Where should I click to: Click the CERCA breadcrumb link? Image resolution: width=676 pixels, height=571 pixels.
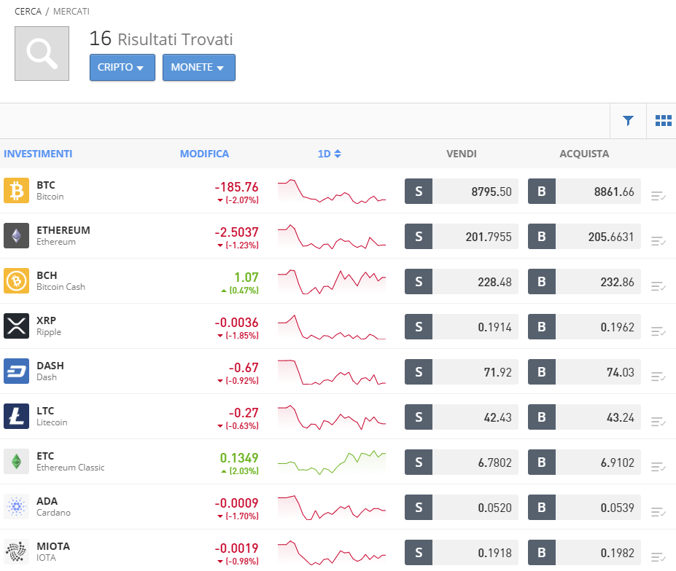coord(28,12)
